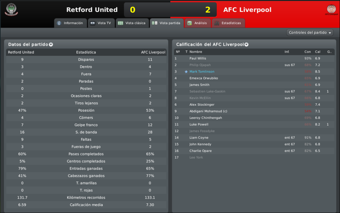Expand the Calificación del AFC Liverpool dropdown
The image size is (340, 213).
(247, 44)
